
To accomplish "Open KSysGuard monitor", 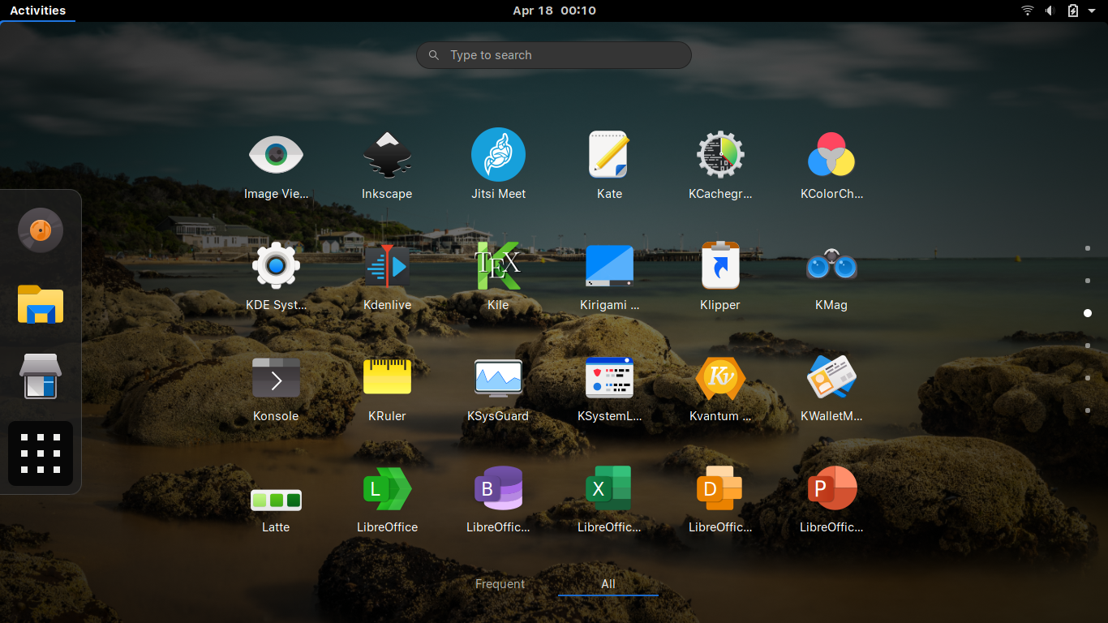I will [x=498, y=377].
